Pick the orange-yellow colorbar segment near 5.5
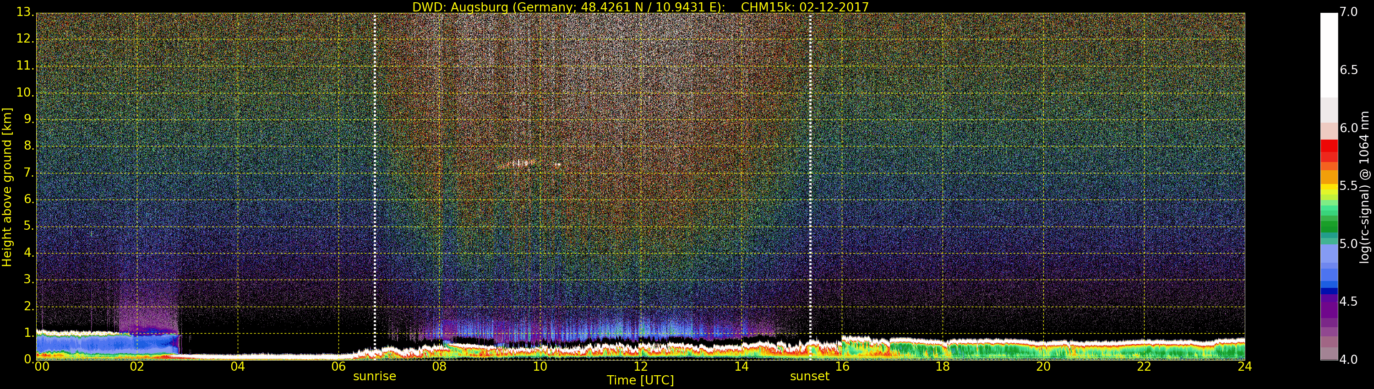This screenshot has width=1374, height=389. (x=1329, y=178)
